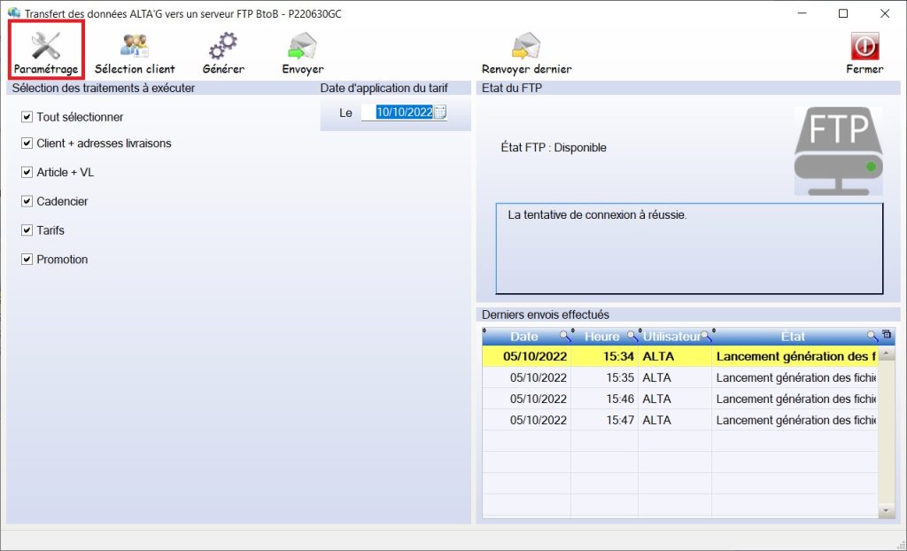Toggle the Tout sélectionner checkbox
This screenshot has height=551, width=907.
pos(27,117)
